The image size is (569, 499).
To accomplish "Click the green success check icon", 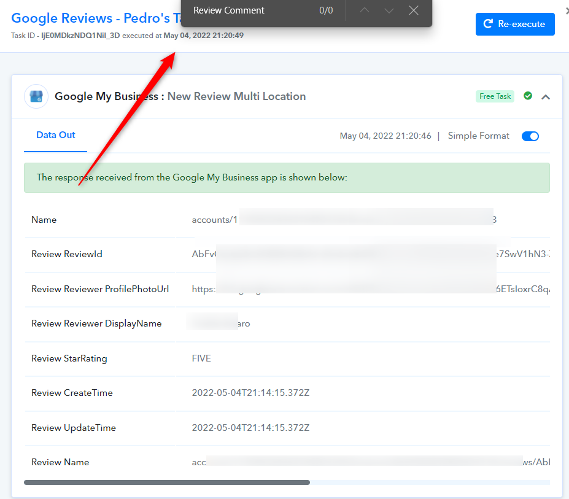I will pos(528,96).
